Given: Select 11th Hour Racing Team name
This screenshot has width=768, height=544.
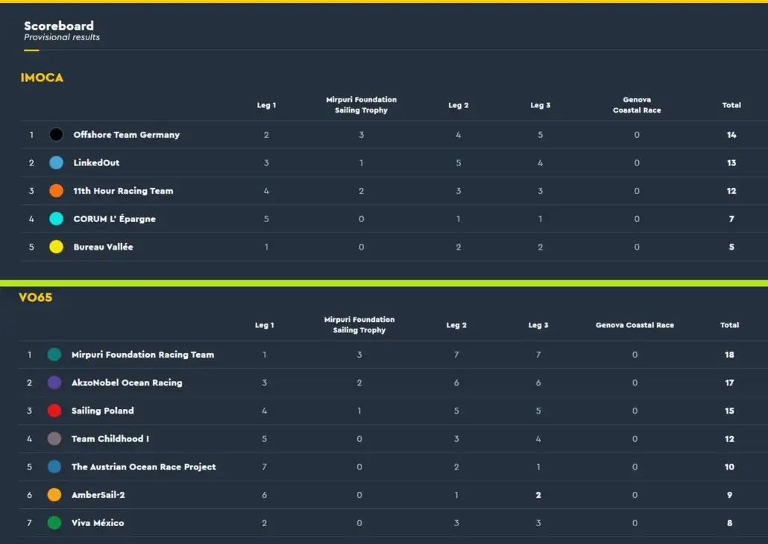Looking at the screenshot, I should tap(124, 191).
